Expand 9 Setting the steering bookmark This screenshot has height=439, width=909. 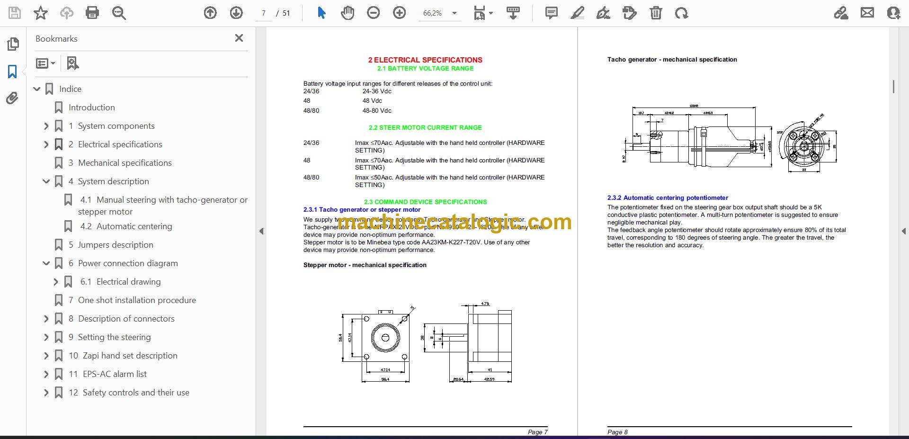[46, 337]
